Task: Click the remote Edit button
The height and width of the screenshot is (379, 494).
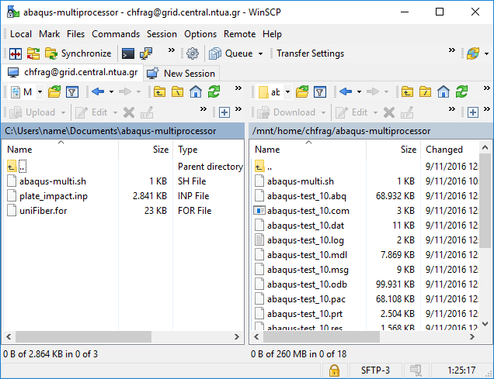Action: [x=352, y=112]
